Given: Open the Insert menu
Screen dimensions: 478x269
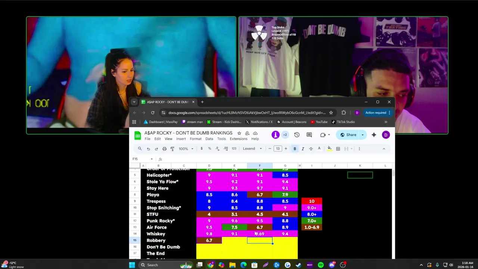Looking at the screenshot, I should 181,139.
